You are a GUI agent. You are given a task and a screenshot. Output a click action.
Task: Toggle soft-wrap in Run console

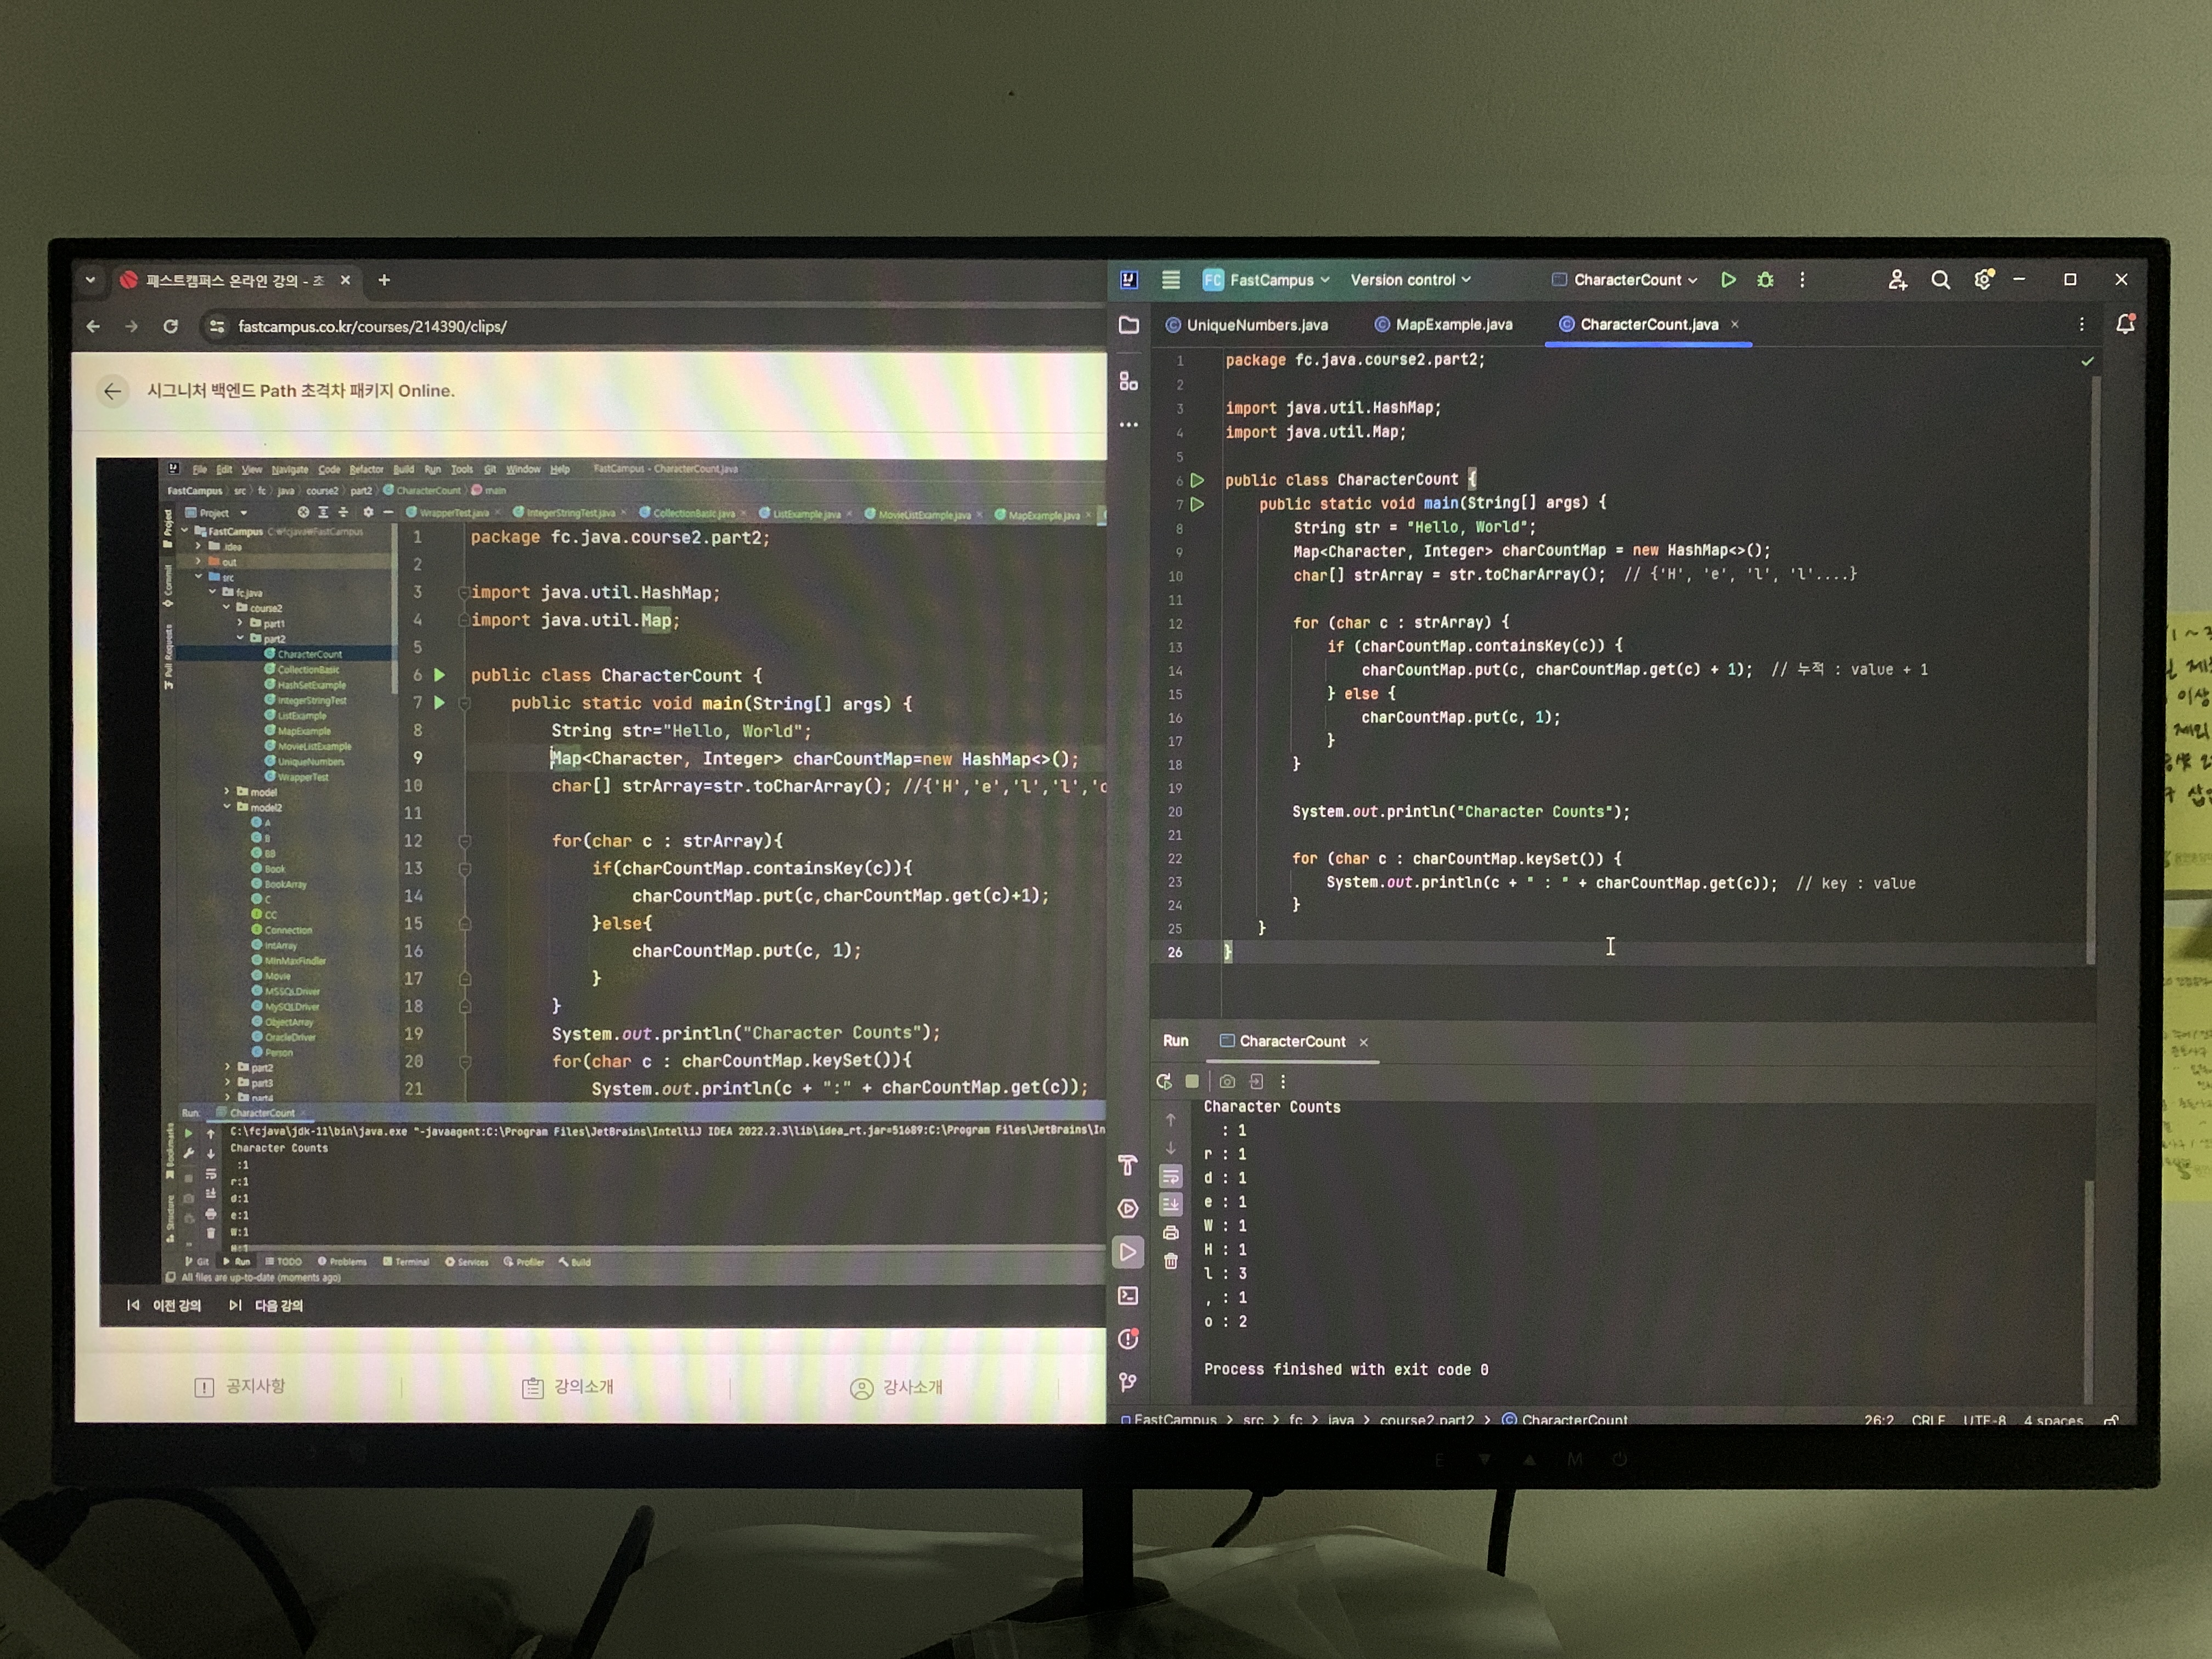click(x=1171, y=1177)
